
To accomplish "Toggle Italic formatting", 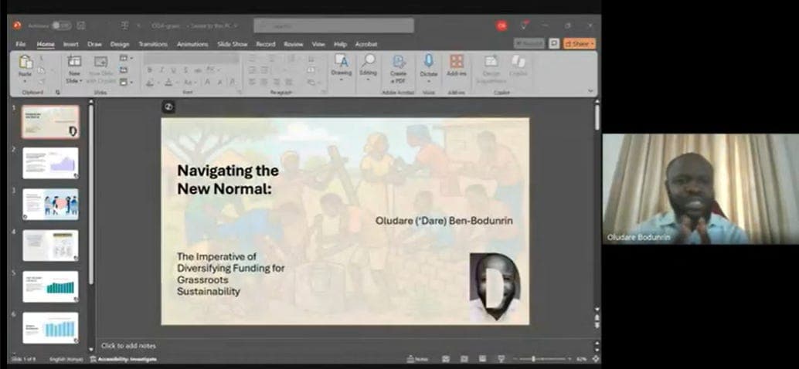I will (x=161, y=70).
